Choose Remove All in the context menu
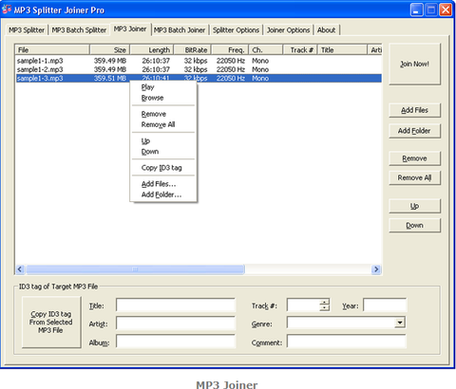 (x=158, y=124)
